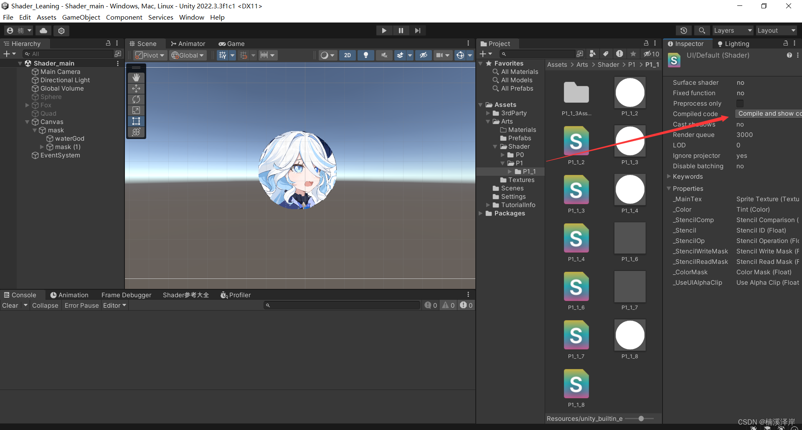
Task: Click favorite star icon in Project toolbar
Action: (633, 54)
